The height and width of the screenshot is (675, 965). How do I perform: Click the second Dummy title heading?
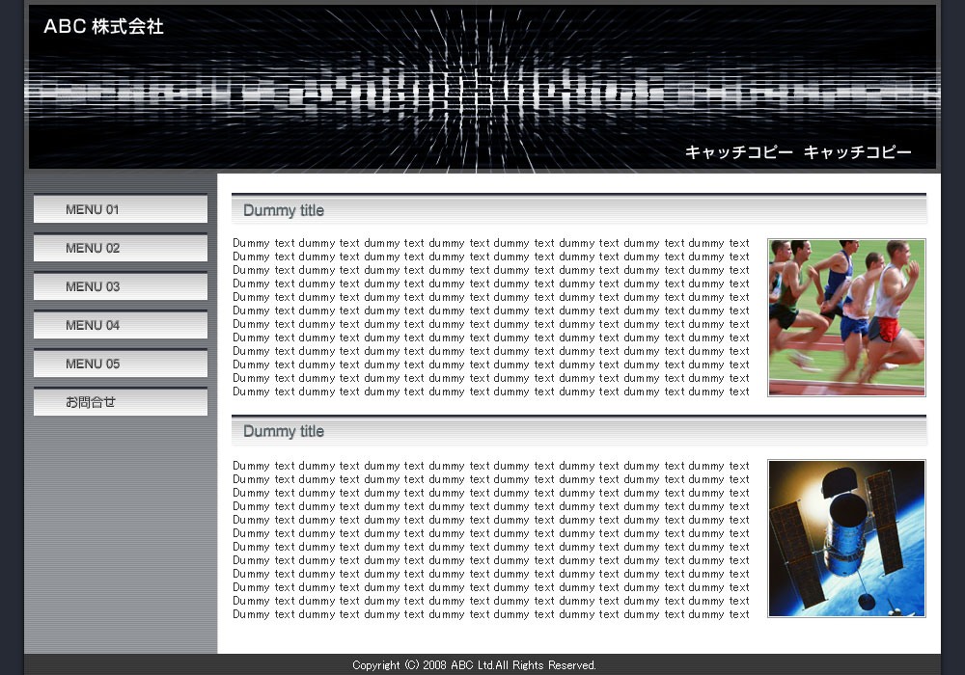284,431
